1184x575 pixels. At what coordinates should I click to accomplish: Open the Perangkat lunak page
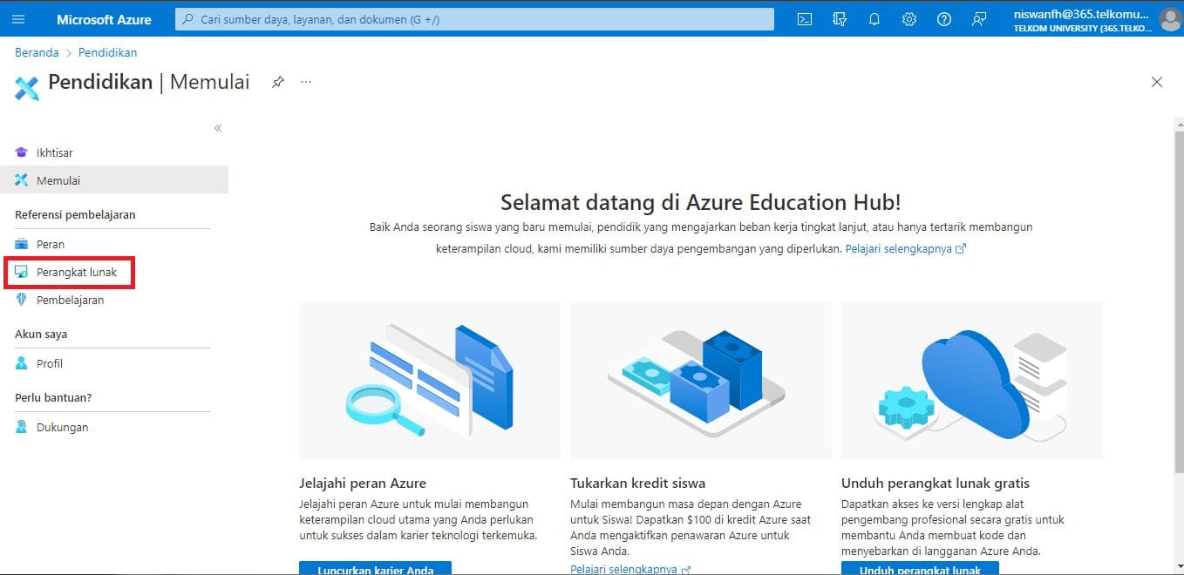(x=114, y=273)
